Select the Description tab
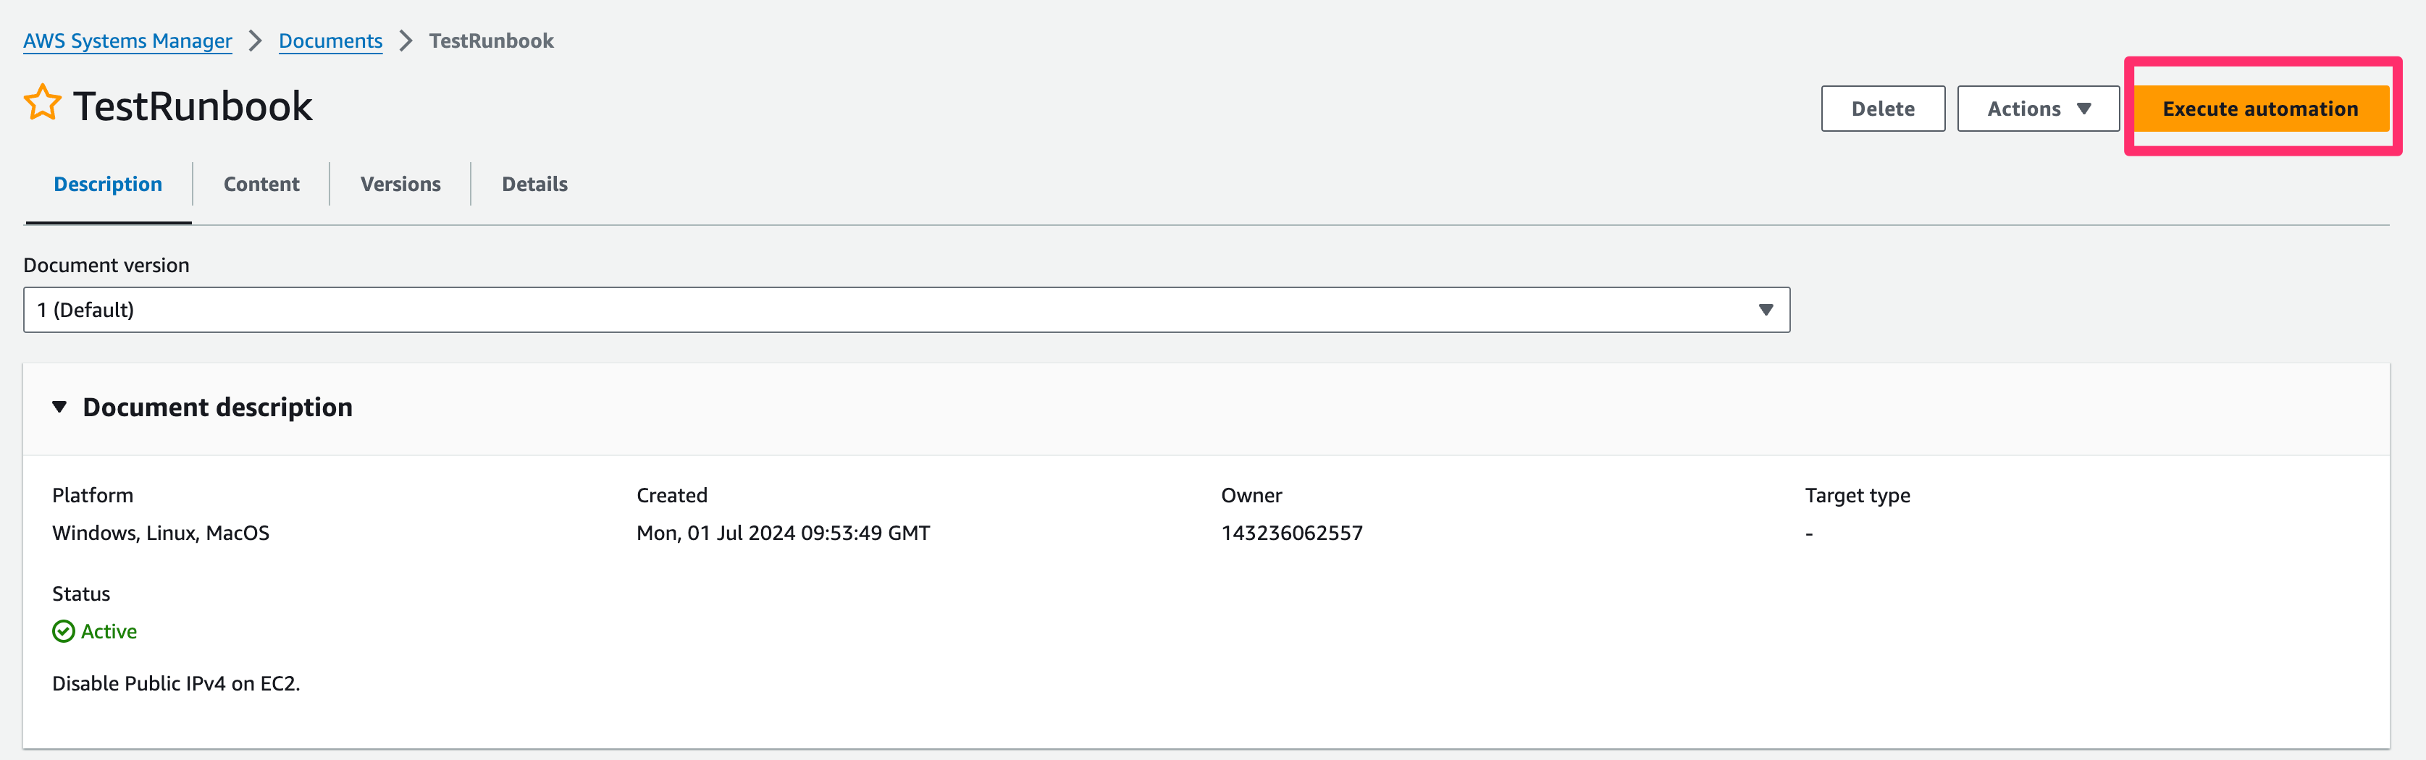The image size is (2426, 760). point(107,185)
